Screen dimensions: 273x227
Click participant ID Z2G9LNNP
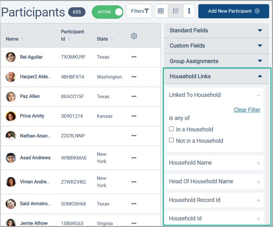tap(73, 136)
